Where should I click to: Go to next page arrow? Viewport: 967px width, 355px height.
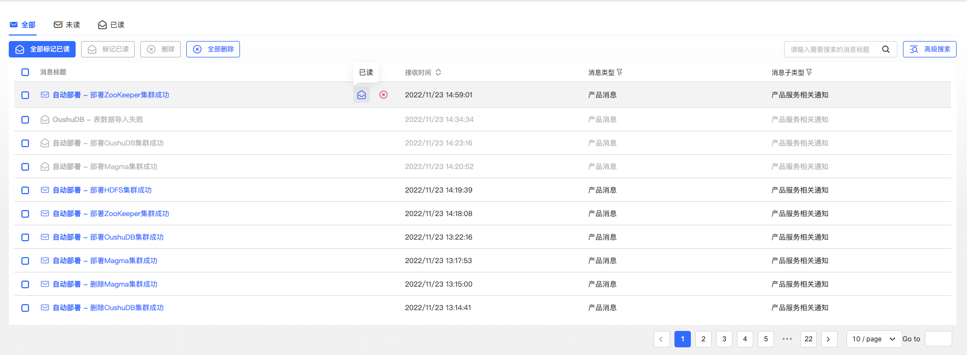828,339
